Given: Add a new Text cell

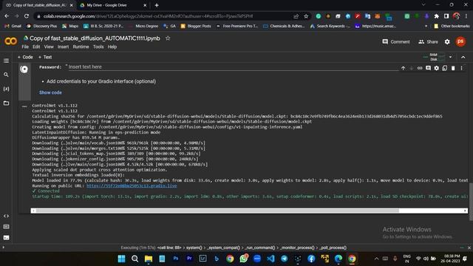Looking at the screenshot, I should pyautogui.click(x=45, y=57).
